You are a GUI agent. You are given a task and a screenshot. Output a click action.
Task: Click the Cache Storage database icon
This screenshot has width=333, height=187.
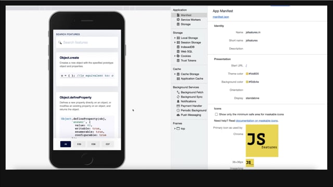click(178, 74)
